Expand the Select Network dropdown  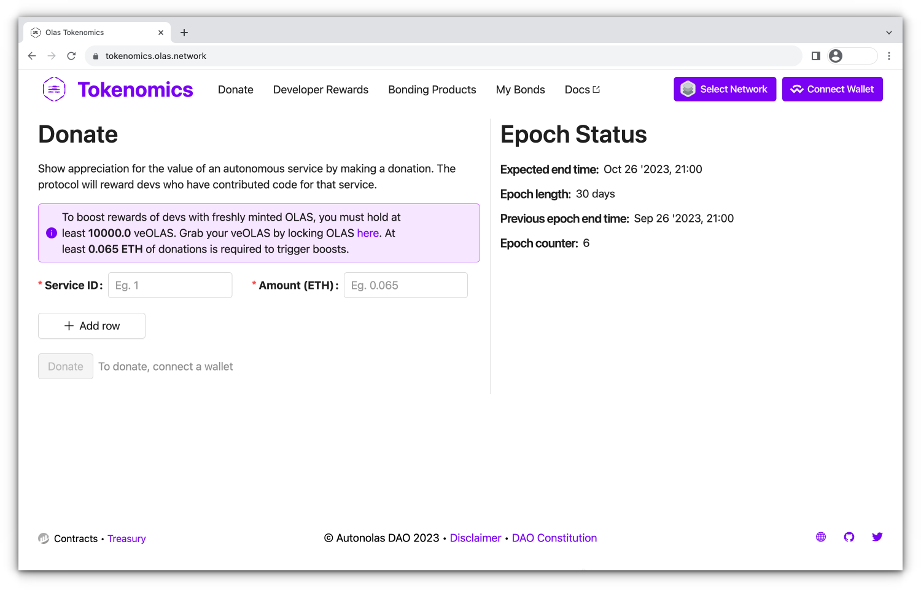coord(725,89)
